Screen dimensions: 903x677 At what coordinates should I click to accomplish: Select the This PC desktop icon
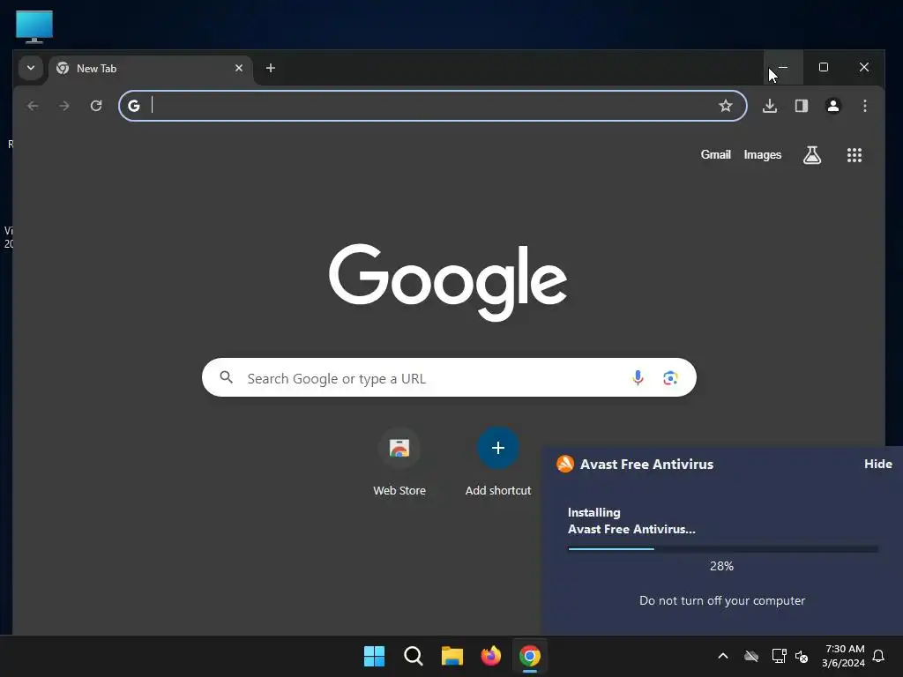click(34, 26)
